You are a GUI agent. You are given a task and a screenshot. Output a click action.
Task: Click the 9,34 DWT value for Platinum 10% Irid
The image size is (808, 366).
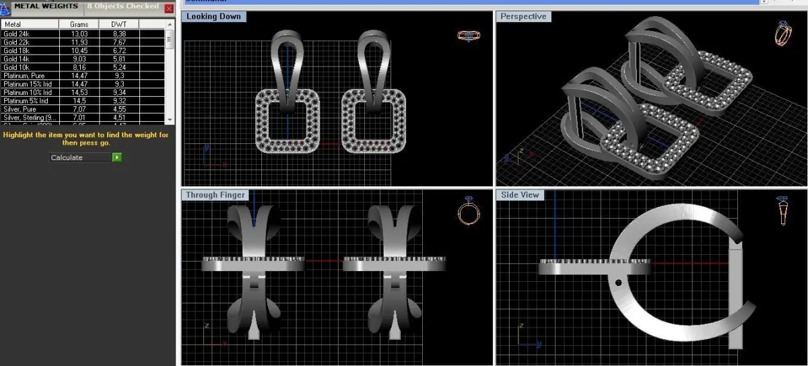click(x=120, y=92)
